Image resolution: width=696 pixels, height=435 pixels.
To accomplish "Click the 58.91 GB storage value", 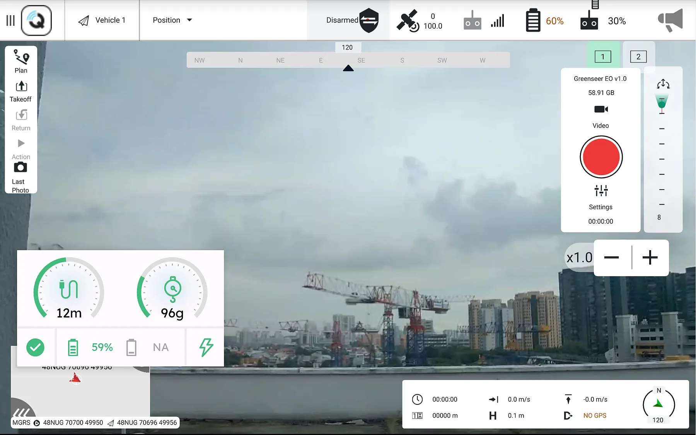I will 601,93.
